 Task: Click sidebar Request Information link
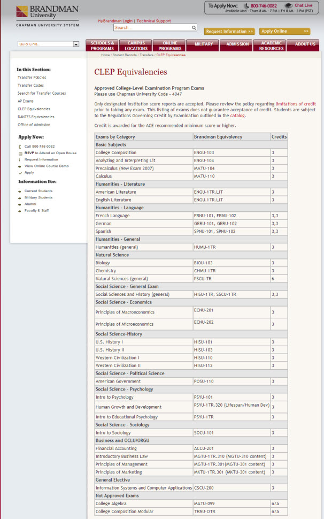[x=41, y=159]
